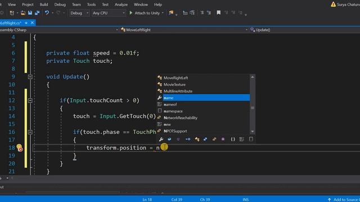Click the IntelliSense list scroll down arrow
The height and width of the screenshot is (202, 360).
(253, 131)
